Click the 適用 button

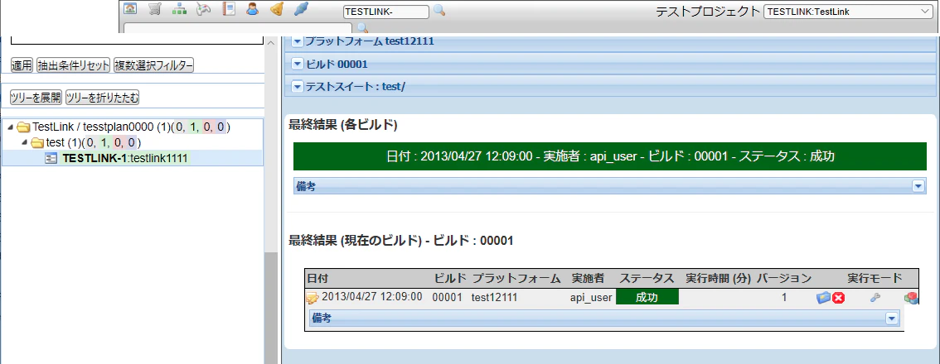pyautogui.click(x=22, y=65)
